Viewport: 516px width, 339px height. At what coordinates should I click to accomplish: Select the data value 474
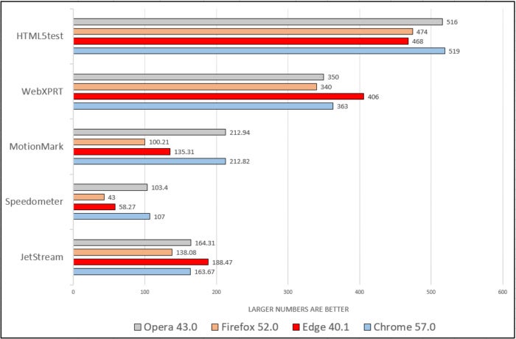click(x=422, y=32)
